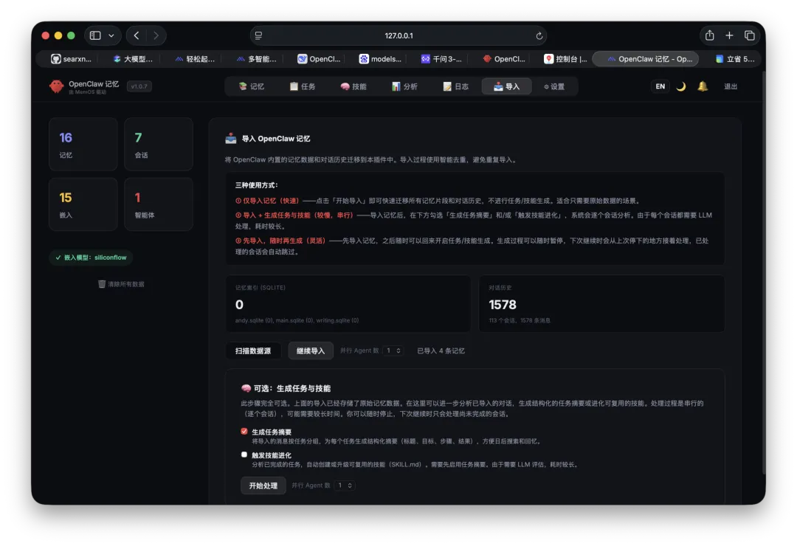Click 导入 OpenClaw 记忆 heading icon
Viewport: 797px width, 546px height.
tap(231, 138)
